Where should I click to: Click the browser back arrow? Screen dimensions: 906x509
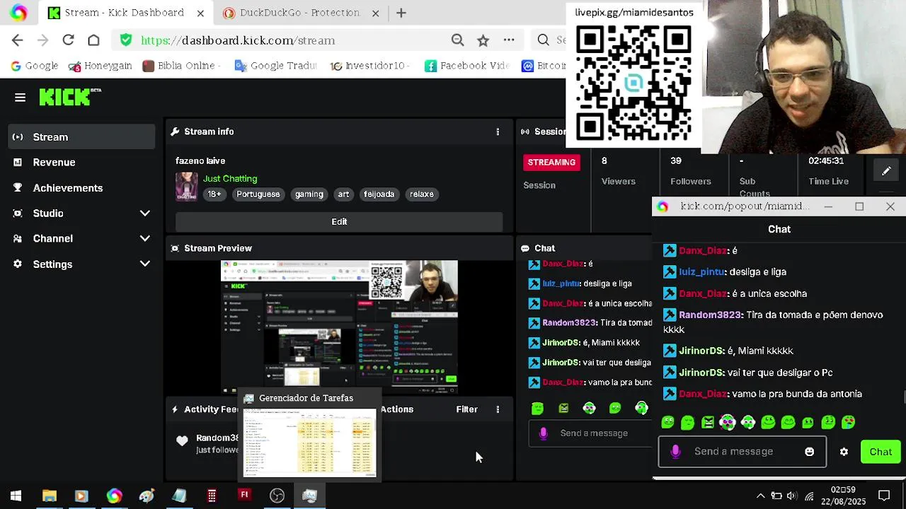coord(18,40)
